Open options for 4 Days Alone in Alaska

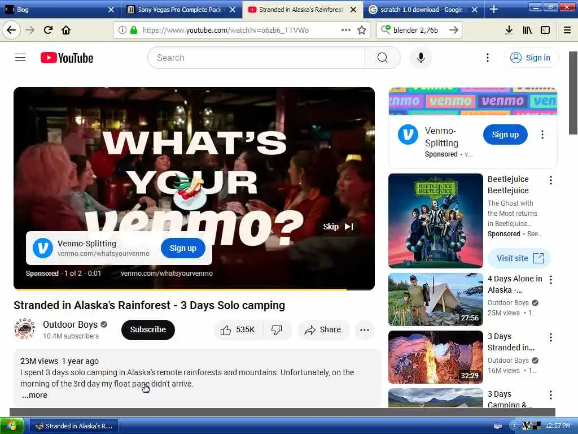[x=551, y=280]
